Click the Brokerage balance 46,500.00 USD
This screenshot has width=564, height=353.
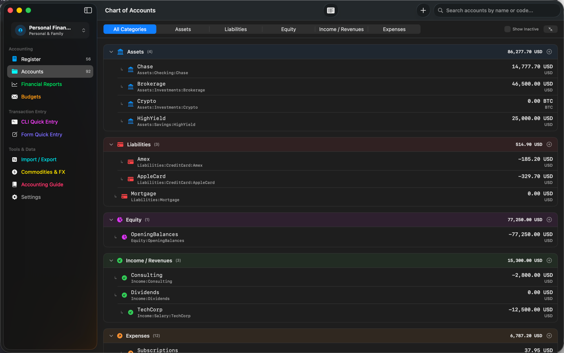532,84
